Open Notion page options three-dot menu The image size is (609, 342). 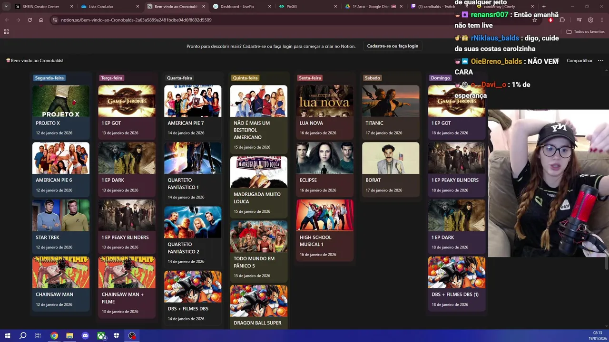tap(600, 61)
